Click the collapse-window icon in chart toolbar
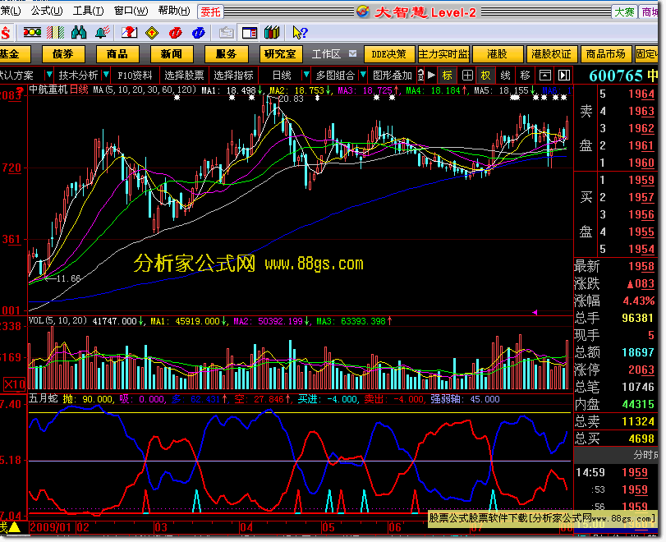666x542 pixels. pos(545,76)
